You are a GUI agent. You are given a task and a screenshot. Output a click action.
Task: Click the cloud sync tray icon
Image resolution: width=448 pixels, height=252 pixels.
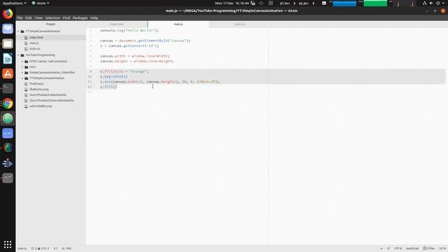tap(261, 3)
